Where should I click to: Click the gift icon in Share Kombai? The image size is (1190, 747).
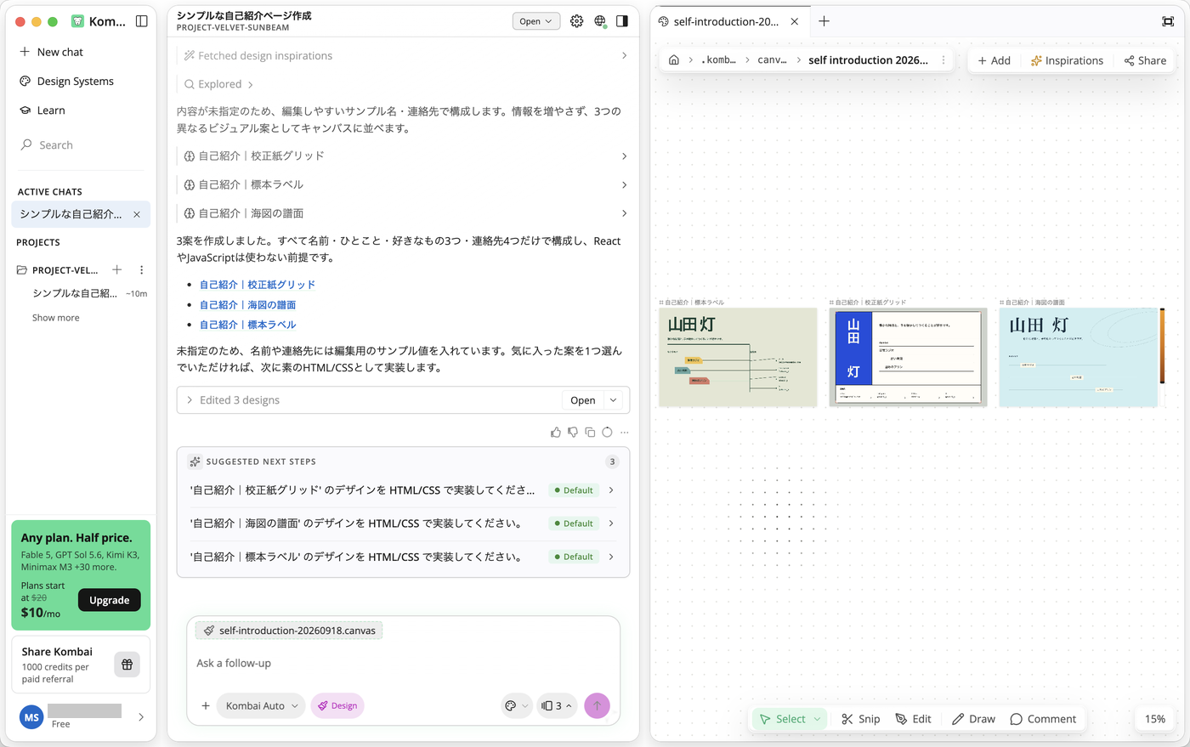[x=127, y=665]
